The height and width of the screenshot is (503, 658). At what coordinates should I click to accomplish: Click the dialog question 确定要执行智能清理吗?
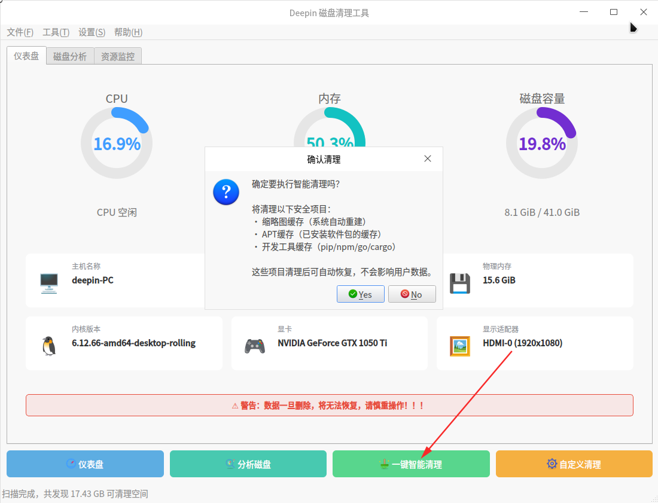296,184
